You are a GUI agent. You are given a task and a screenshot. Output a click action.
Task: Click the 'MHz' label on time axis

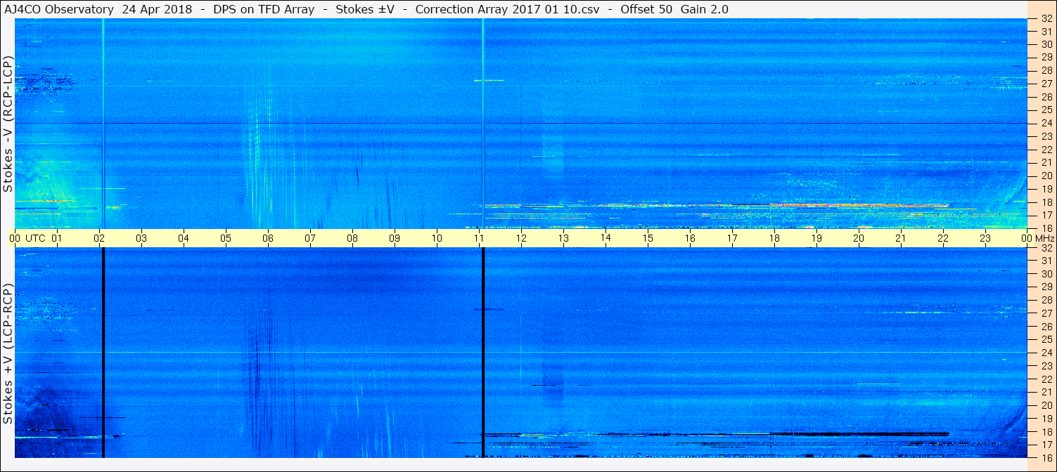tap(1044, 238)
